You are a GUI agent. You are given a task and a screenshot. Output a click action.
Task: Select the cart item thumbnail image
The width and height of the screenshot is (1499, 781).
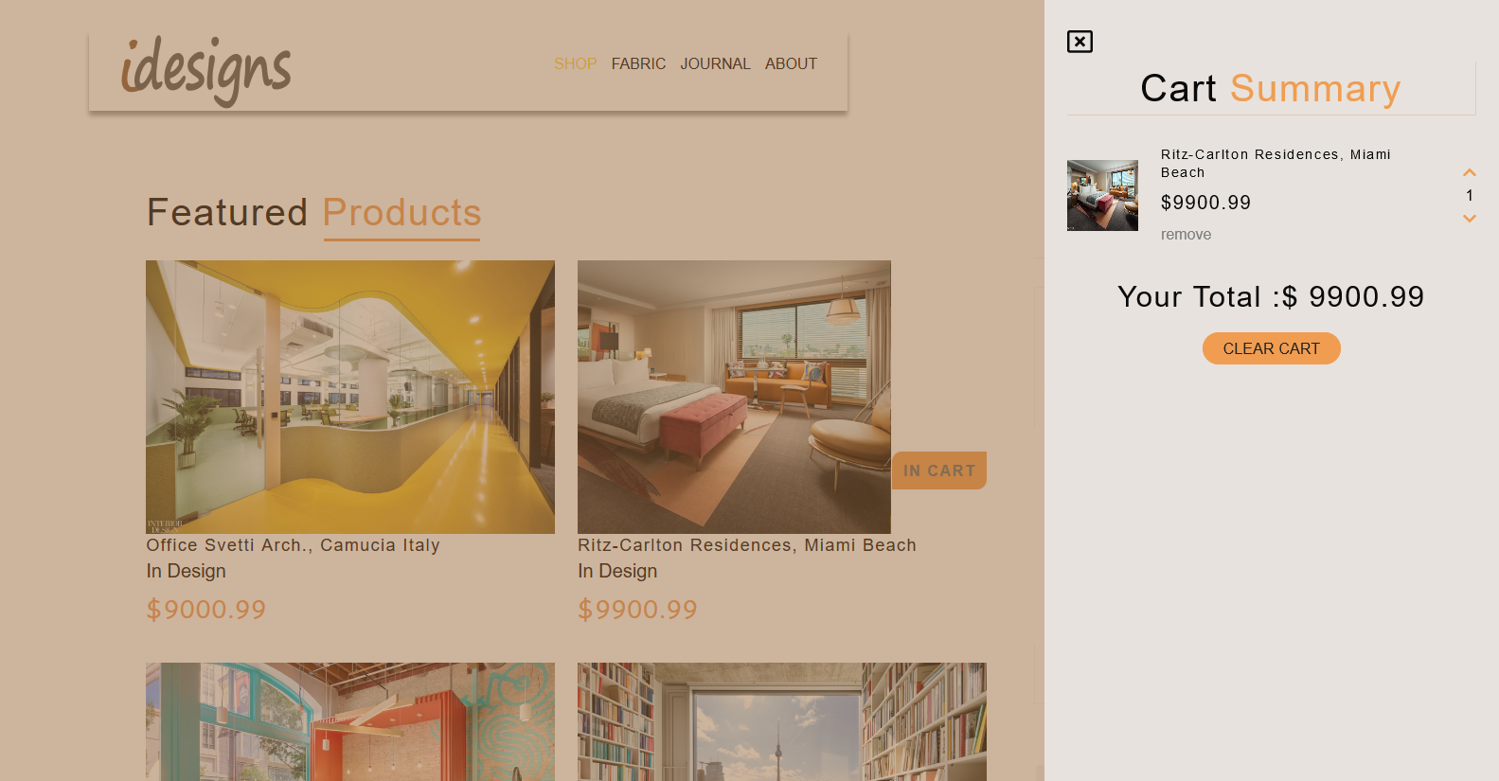tap(1102, 195)
